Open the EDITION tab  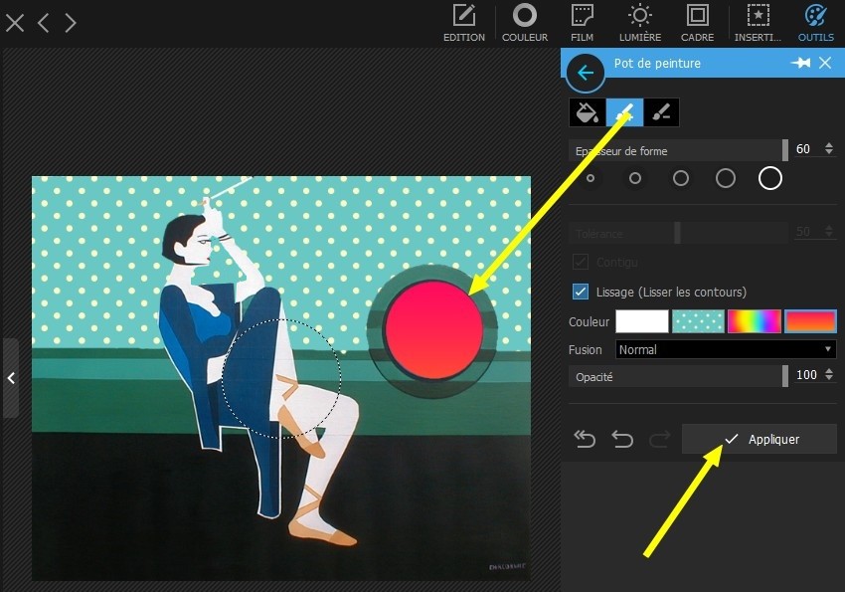pos(464,23)
